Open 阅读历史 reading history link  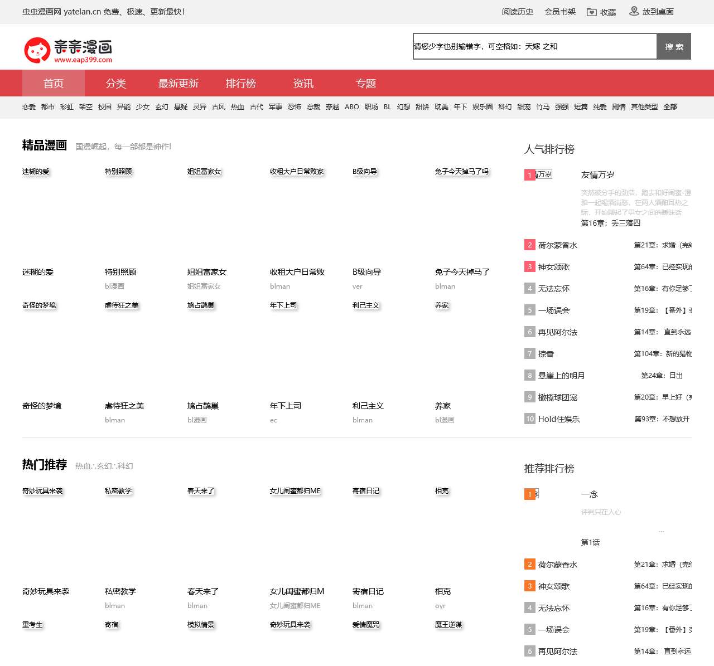tap(517, 12)
